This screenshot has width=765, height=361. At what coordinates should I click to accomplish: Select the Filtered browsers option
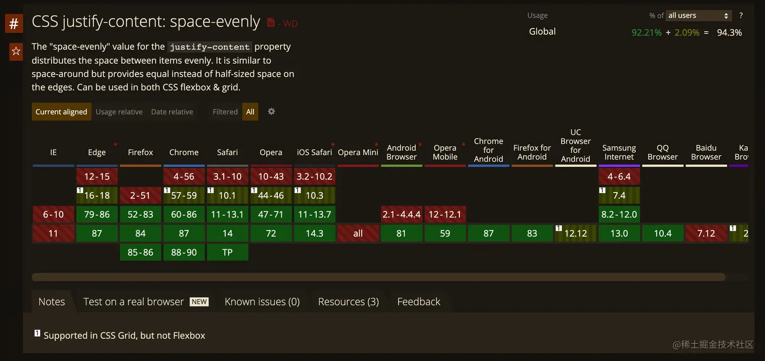tap(225, 112)
